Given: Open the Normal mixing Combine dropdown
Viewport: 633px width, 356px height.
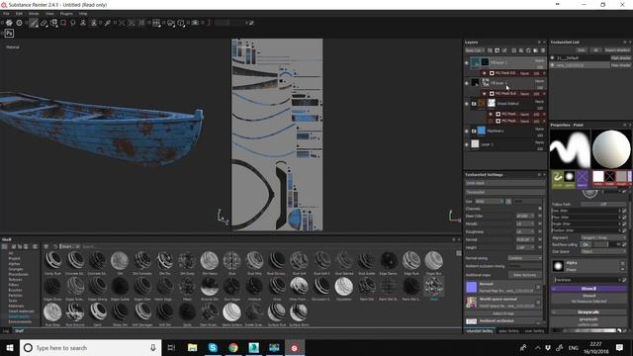Looking at the screenshot, I should tap(524, 258).
